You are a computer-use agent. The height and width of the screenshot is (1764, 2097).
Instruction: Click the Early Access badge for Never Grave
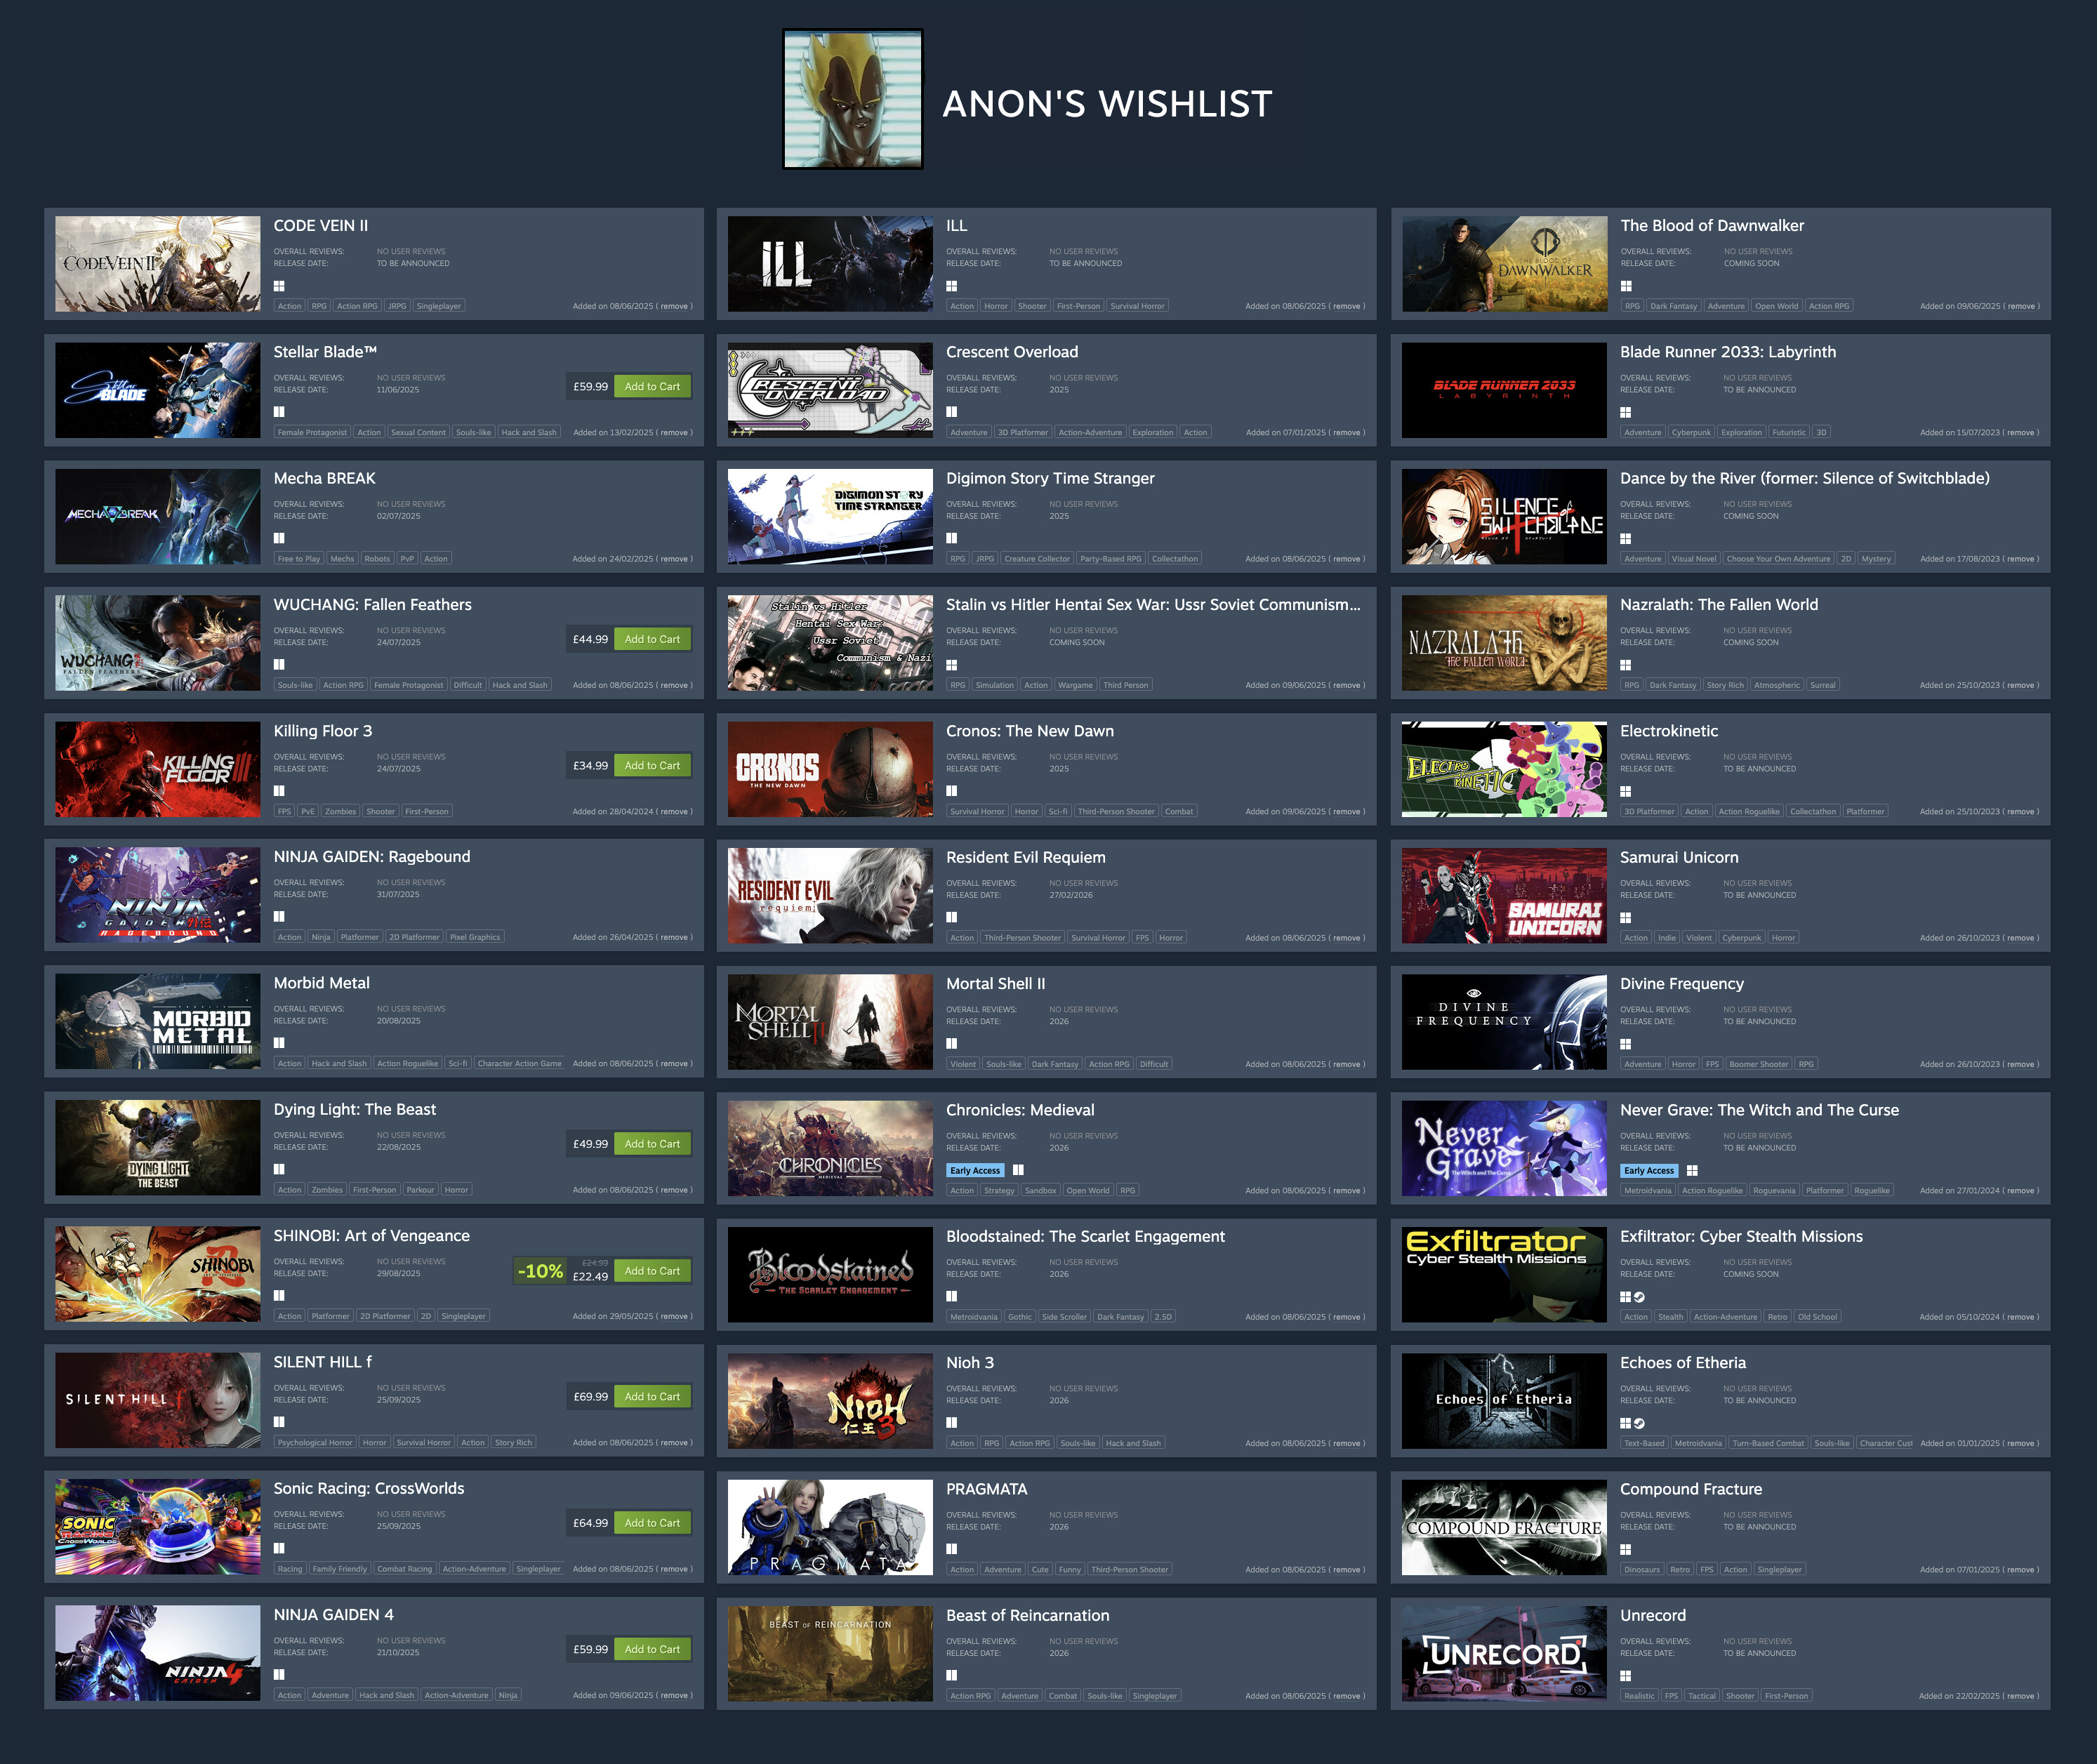[x=1649, y=1170]
